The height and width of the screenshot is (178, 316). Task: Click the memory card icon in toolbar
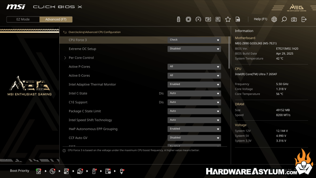(208, 19)
